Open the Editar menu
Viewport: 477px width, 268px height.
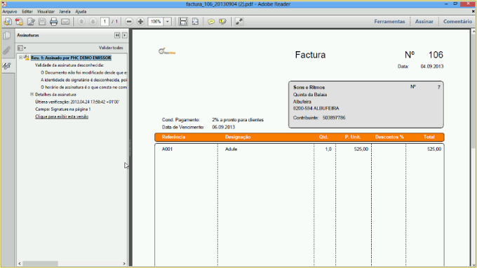click(27, 11)
